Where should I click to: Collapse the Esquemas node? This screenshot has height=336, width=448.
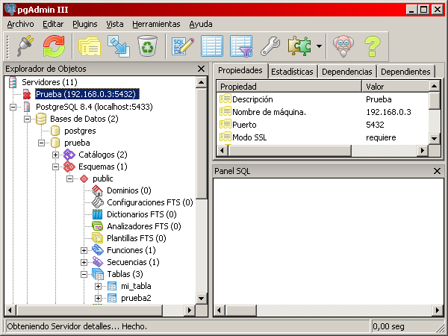[x=55, y=167]
